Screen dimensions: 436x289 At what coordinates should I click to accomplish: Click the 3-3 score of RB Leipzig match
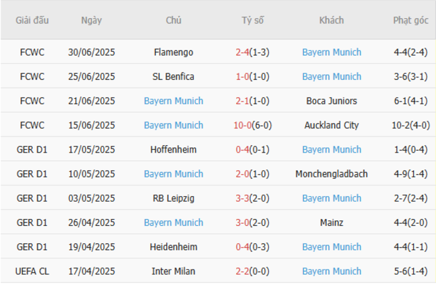click(243, 198)
